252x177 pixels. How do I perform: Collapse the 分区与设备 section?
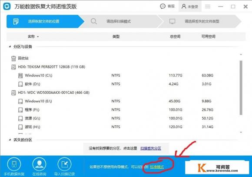tap(10, 46)
